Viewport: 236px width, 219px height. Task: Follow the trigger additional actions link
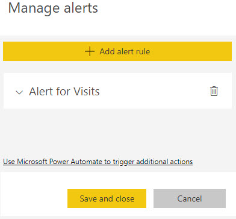[x=98, y=162]
